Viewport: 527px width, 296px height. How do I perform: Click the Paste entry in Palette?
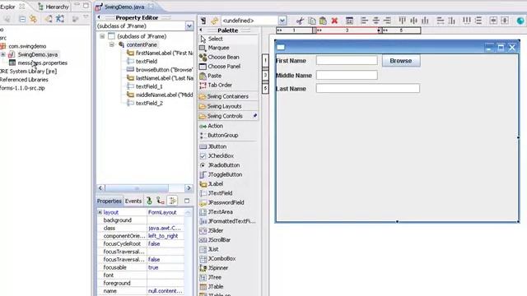pos(211,76)
